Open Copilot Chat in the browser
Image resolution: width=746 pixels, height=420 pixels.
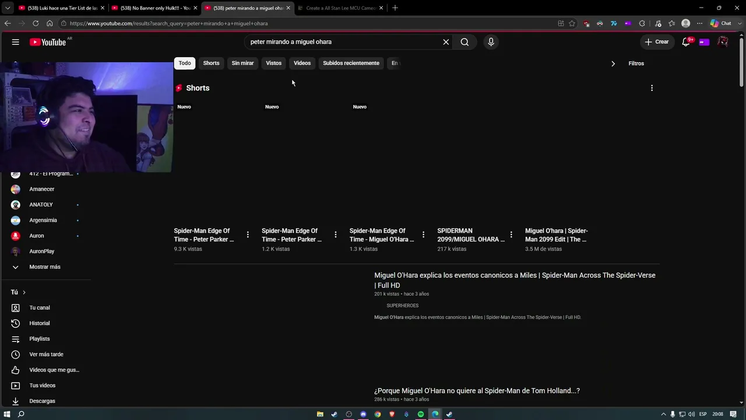click(721, 23)
